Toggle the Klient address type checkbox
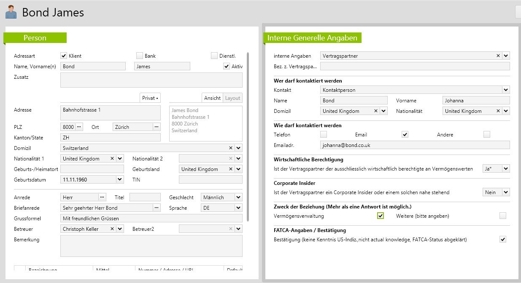 (x=64, y=56)
